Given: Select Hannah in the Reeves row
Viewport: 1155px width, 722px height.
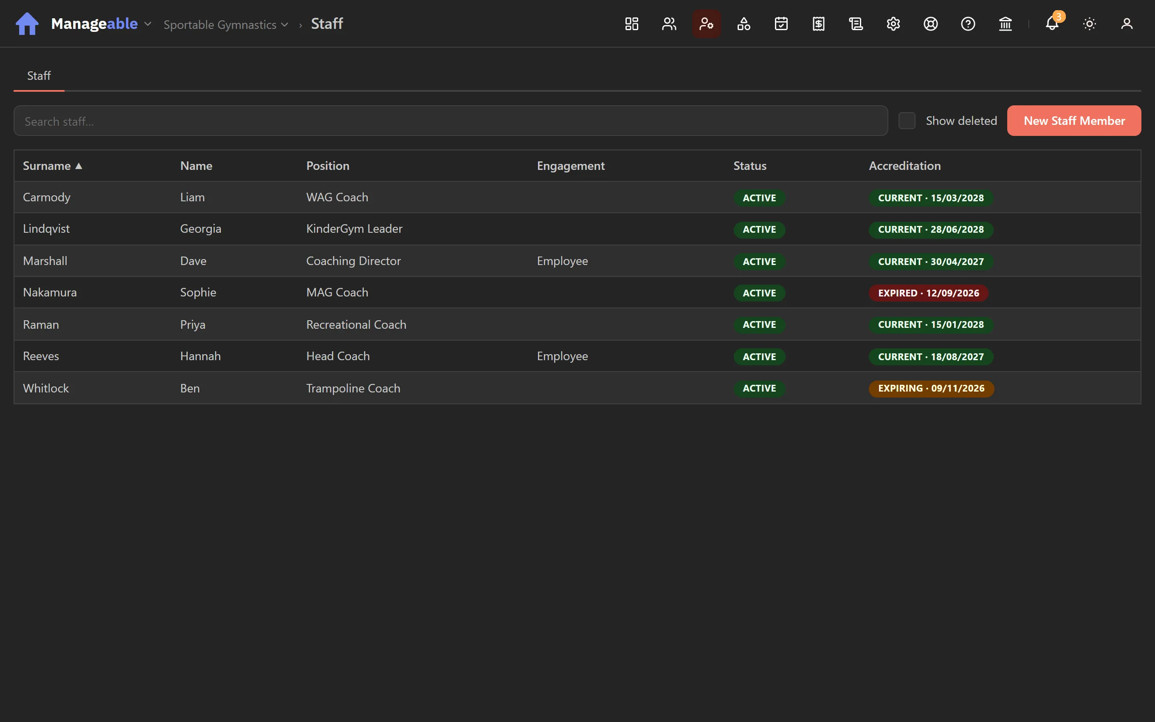Looking at the screenshot, I should [x=200, y=356].
